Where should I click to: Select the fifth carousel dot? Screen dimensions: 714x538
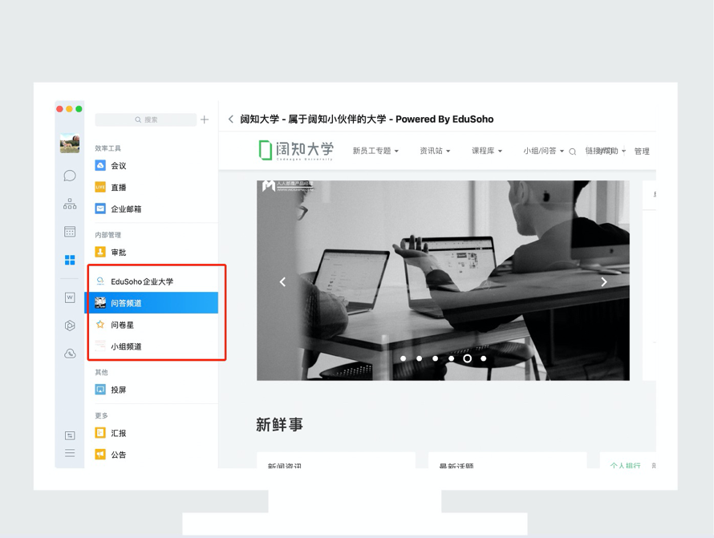click(468, 358)
